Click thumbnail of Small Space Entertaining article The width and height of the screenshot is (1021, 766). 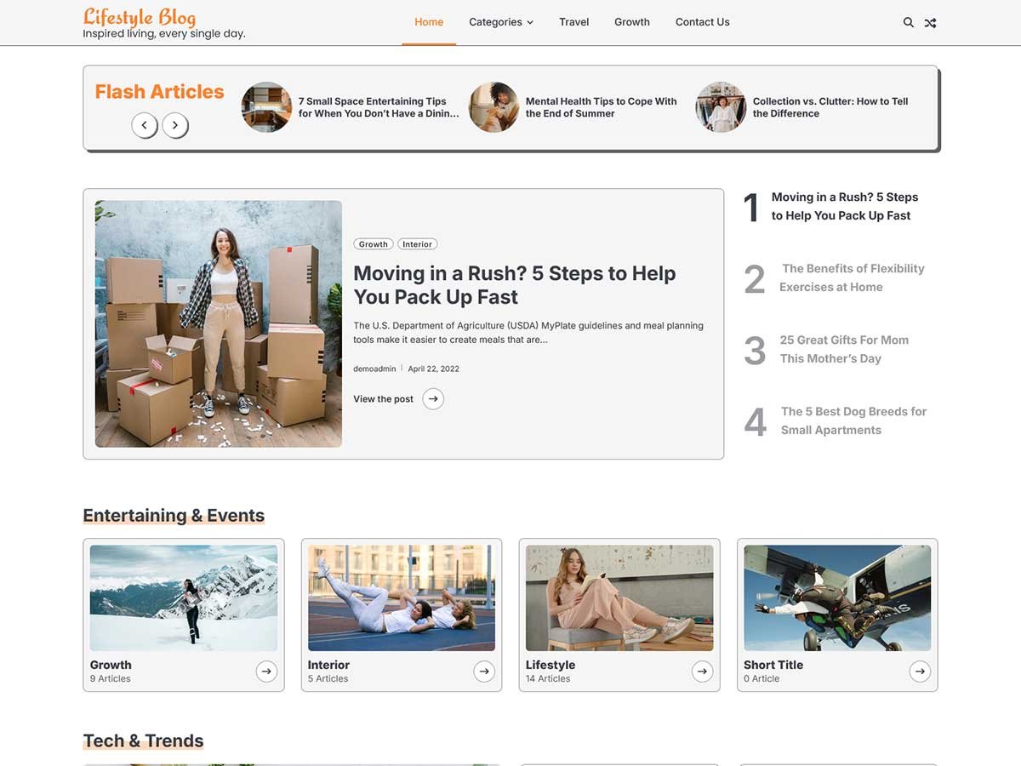point(266,107)
